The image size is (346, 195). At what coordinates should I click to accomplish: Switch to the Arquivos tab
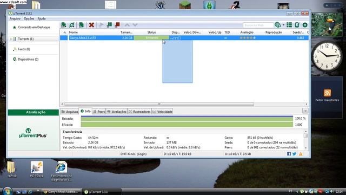[x=70, y=112]
